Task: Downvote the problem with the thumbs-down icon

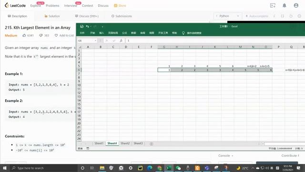Action: 41,35
